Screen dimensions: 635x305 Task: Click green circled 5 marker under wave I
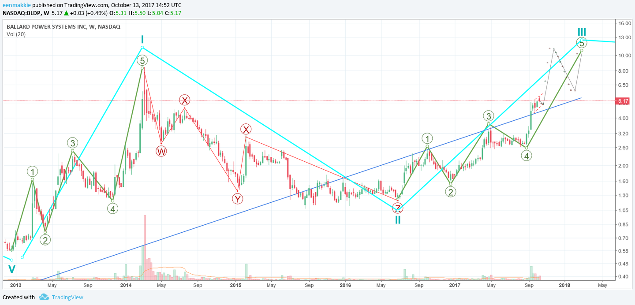142,60
